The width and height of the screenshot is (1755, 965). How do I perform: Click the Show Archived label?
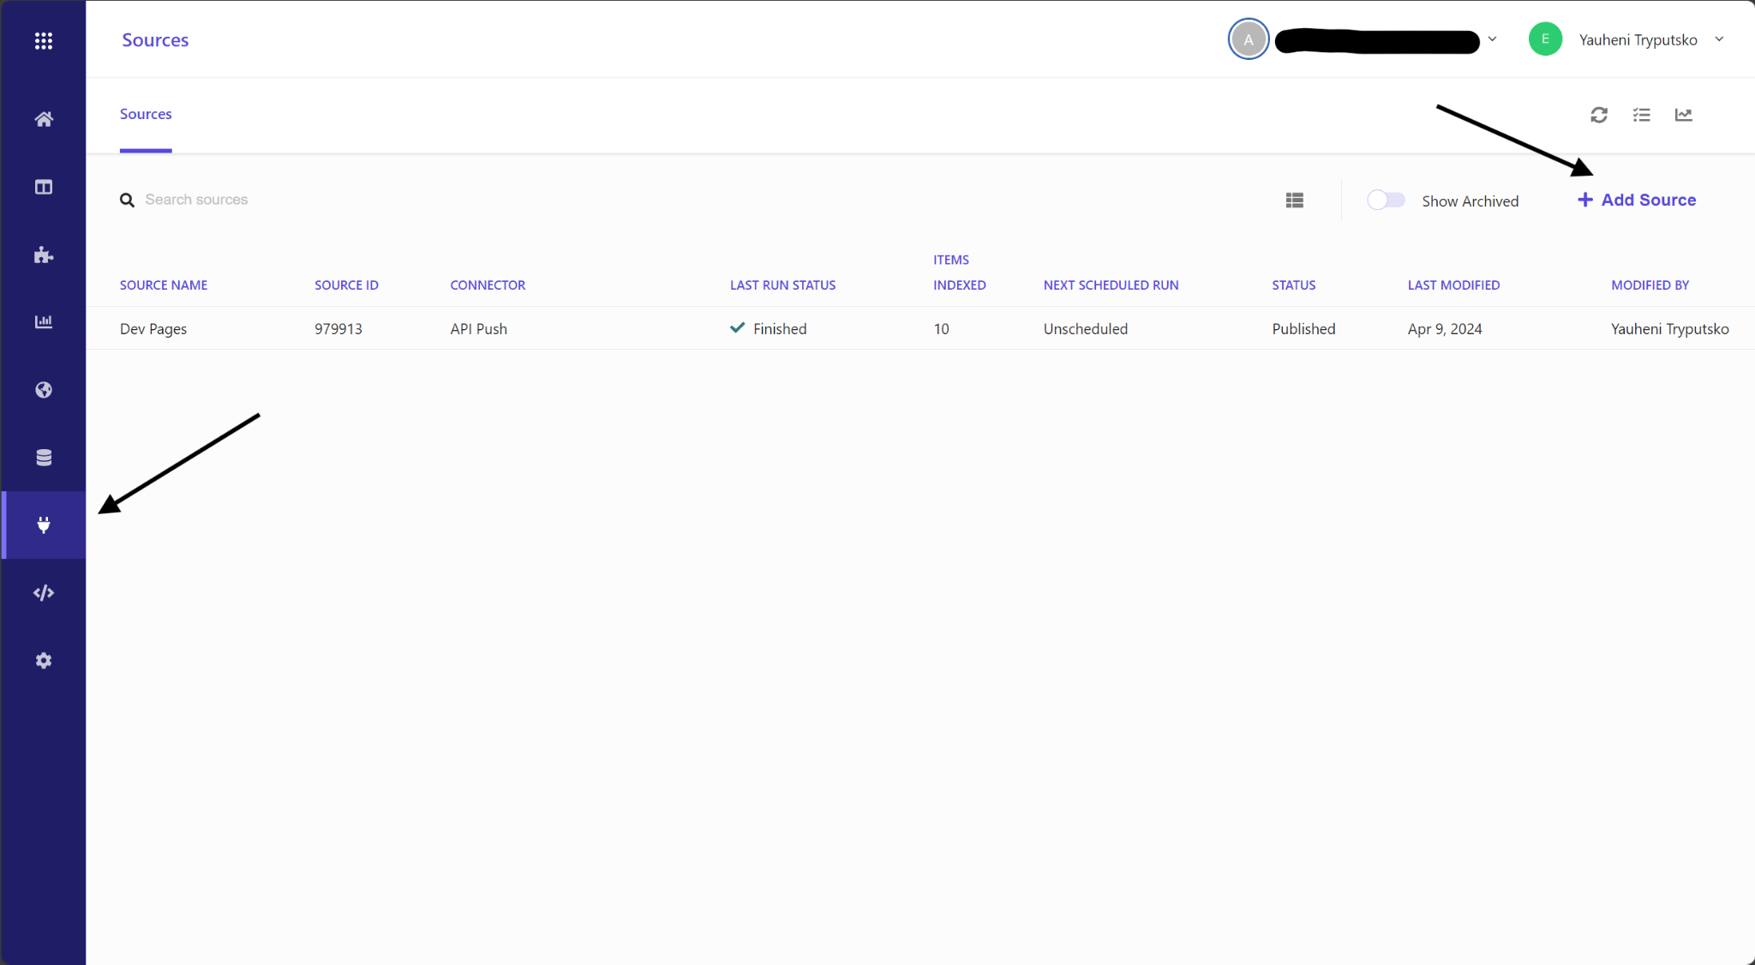pos(1470,201)
